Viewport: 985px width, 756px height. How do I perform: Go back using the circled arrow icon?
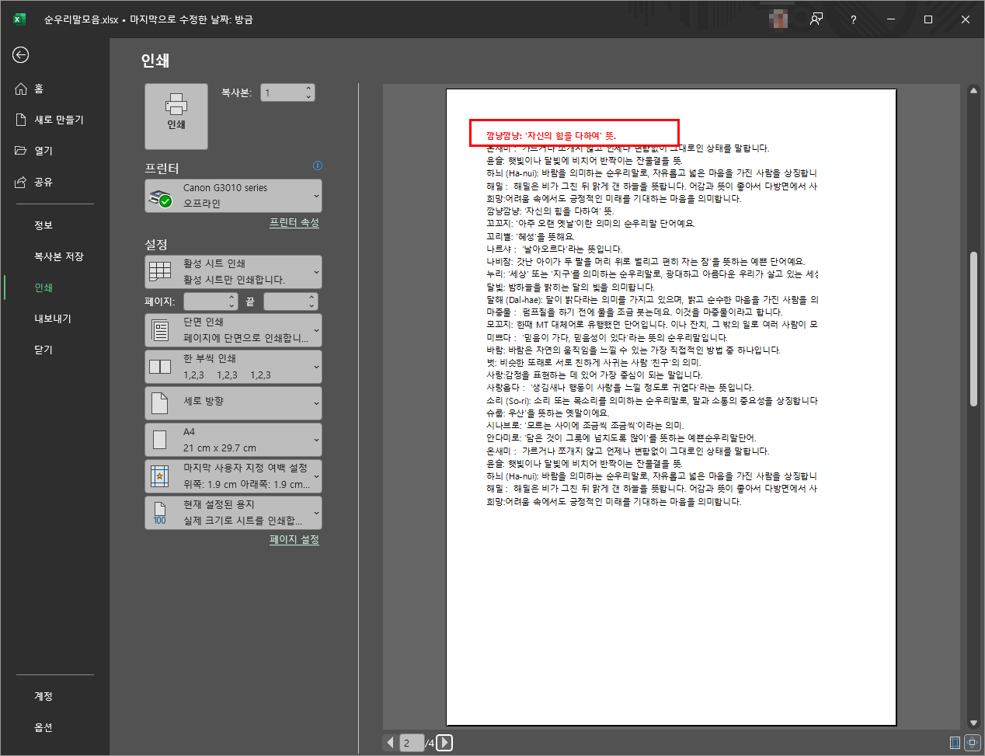21,54
